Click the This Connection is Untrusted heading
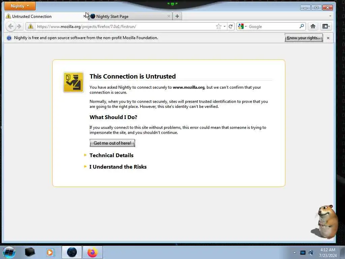345x259 pixels. point(133,76)
